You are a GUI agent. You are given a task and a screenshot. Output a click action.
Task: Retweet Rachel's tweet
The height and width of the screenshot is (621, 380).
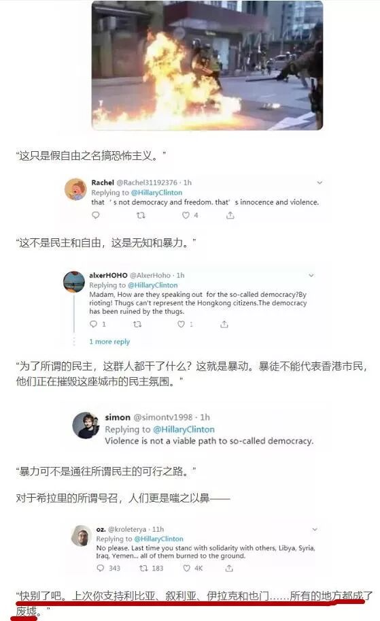click(141, 215)
